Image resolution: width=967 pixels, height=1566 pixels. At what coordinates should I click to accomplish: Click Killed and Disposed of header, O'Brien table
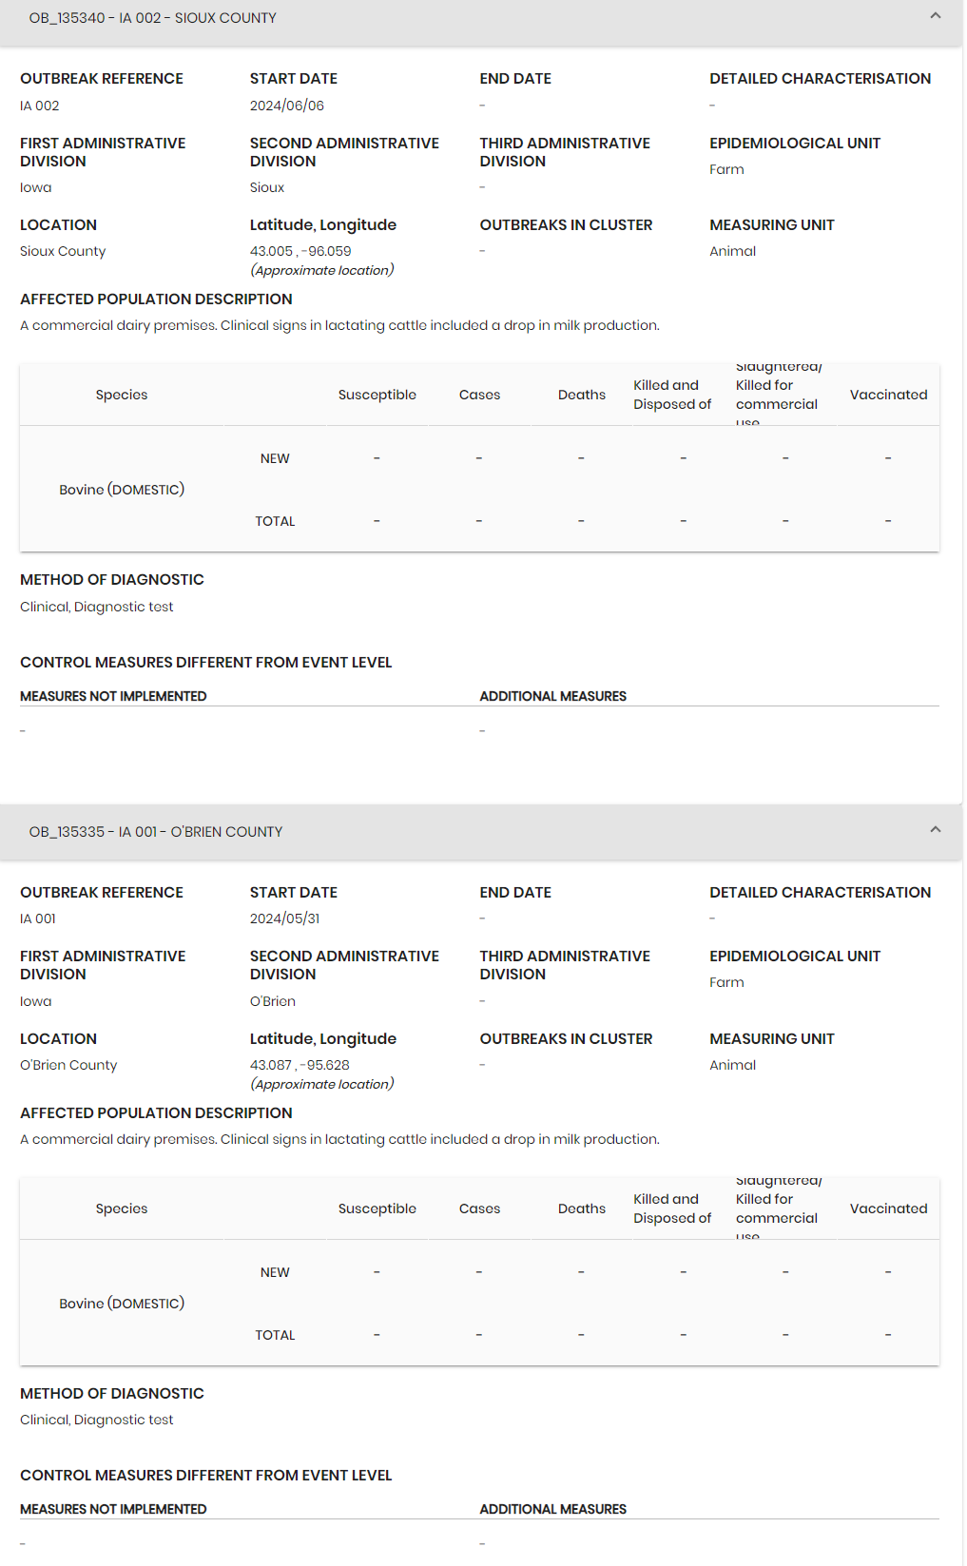click(672, 1208)
